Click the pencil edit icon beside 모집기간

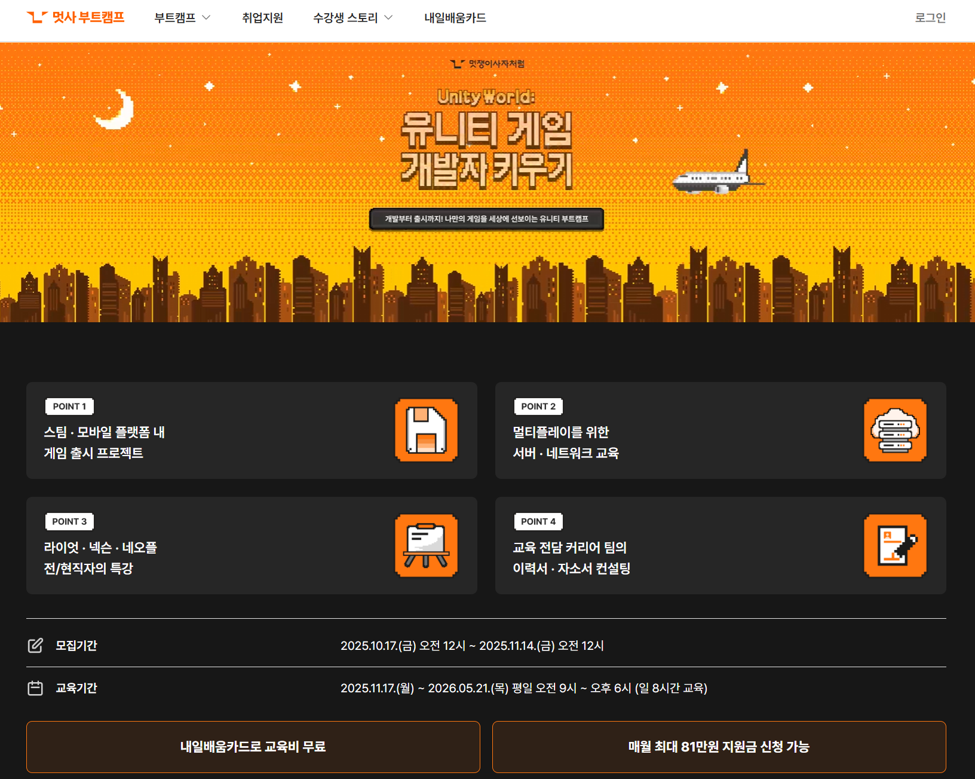(x=35, y=646)
